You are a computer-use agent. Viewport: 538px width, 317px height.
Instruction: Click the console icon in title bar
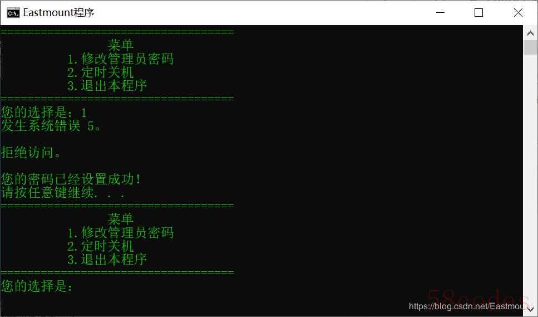(13, 13)
